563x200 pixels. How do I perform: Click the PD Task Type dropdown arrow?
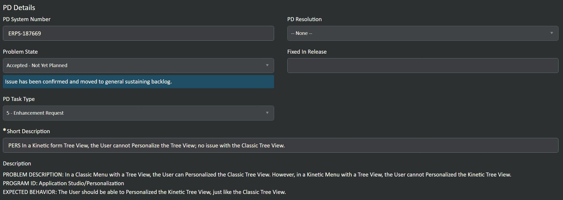coord(267,113)
